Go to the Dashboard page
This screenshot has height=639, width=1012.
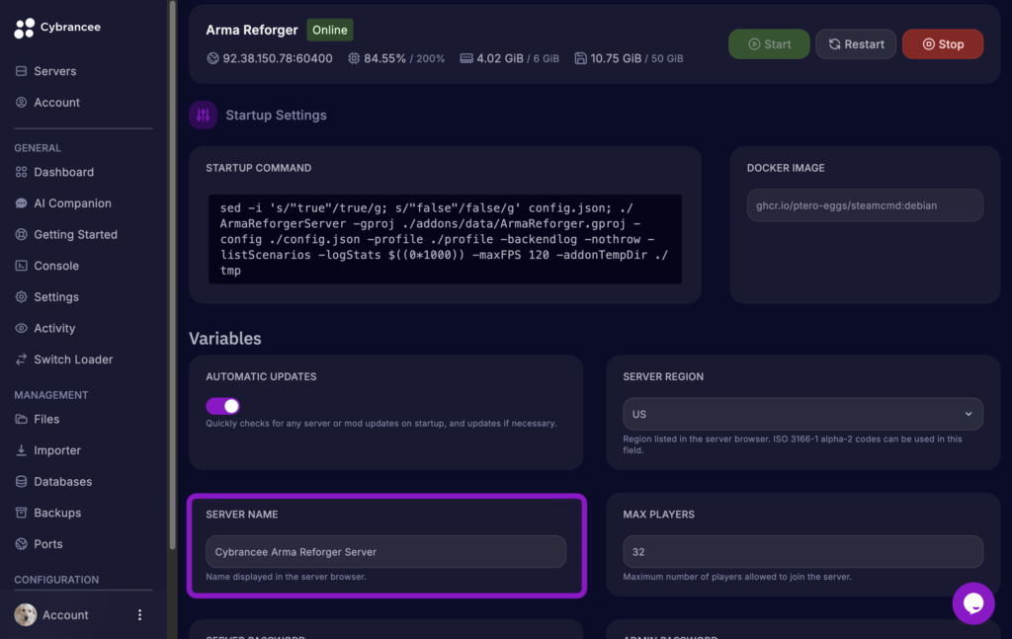click(64, 172)
